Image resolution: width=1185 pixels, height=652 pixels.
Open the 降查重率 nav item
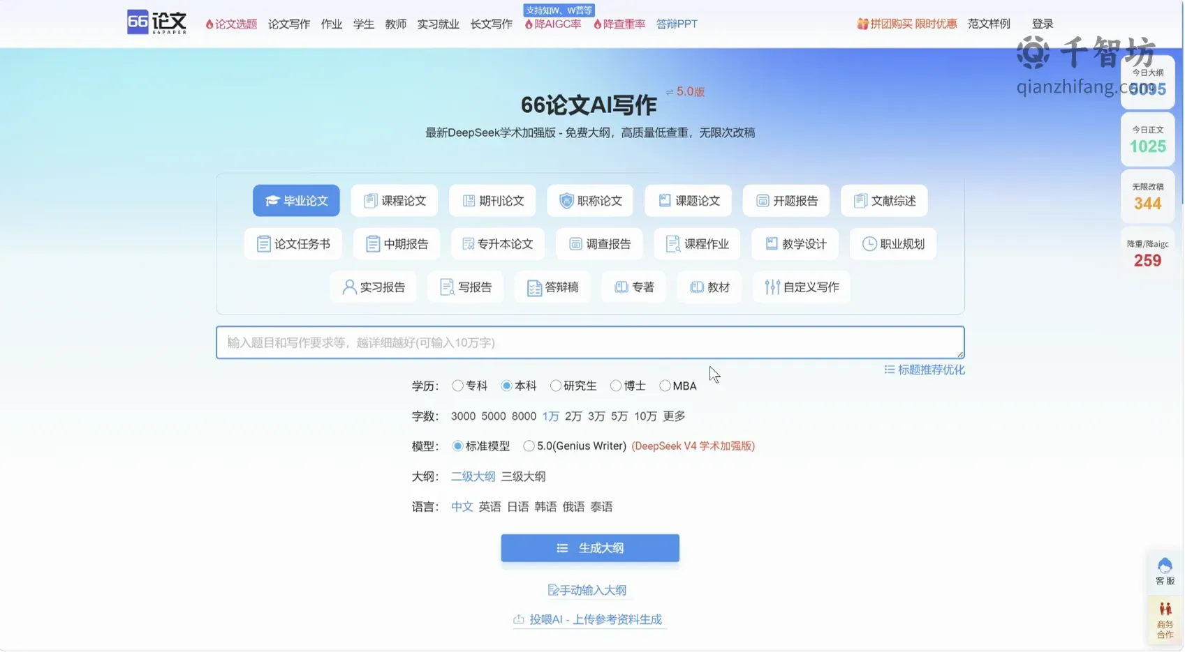coord(619,24)
